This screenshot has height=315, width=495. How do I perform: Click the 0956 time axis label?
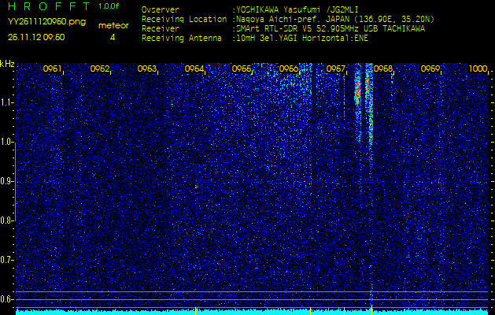pyautogui.click(x=289, y=69)
